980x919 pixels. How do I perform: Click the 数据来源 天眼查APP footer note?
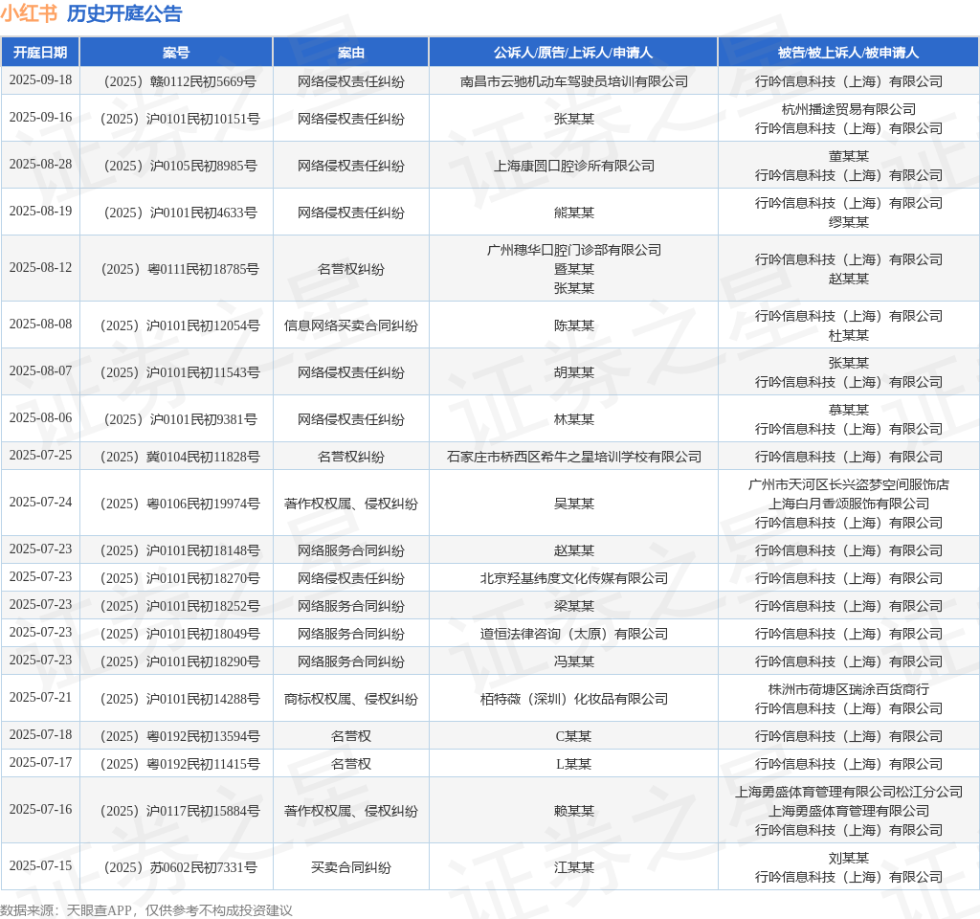[x=146, y=910]
